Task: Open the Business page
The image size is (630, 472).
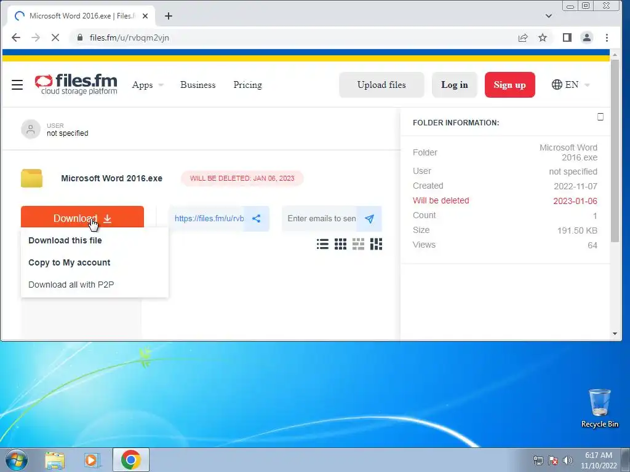Action: tap(197, 85)
